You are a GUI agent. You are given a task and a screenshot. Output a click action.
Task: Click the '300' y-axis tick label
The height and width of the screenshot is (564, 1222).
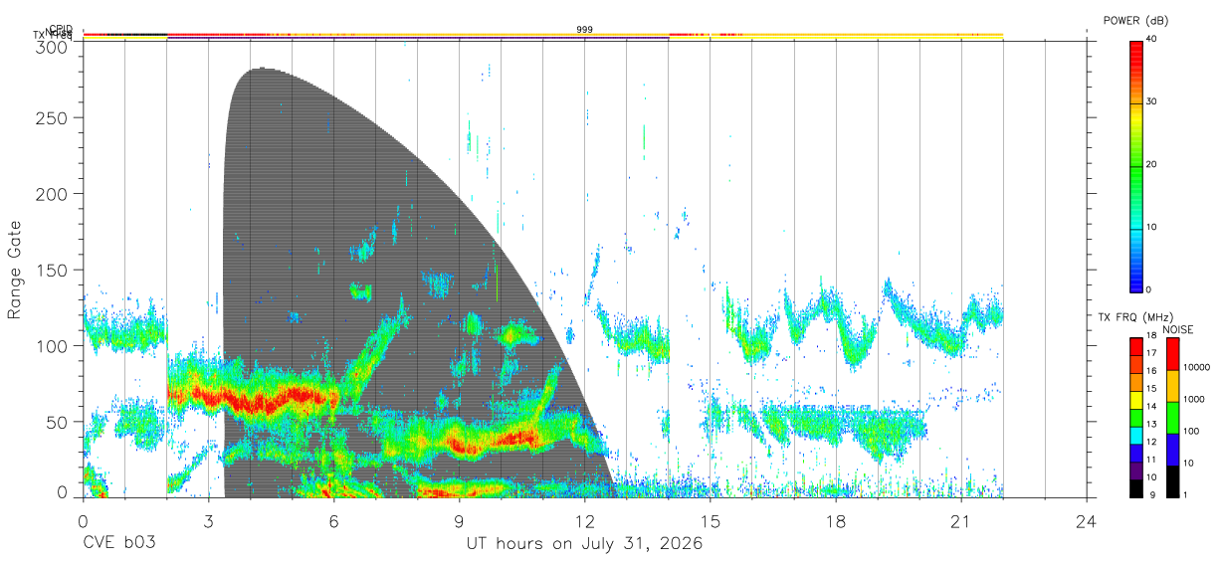click(52, 46)
